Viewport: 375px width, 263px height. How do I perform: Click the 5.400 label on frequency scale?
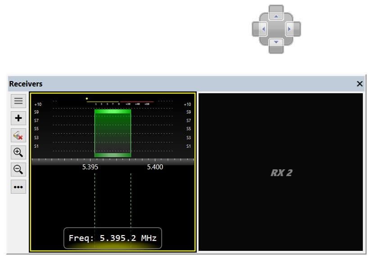[x=155, y=167]
